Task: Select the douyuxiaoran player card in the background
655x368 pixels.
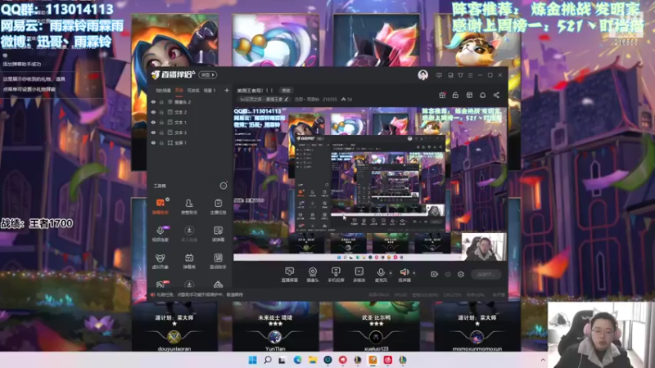Action: [x=174, y=328]
